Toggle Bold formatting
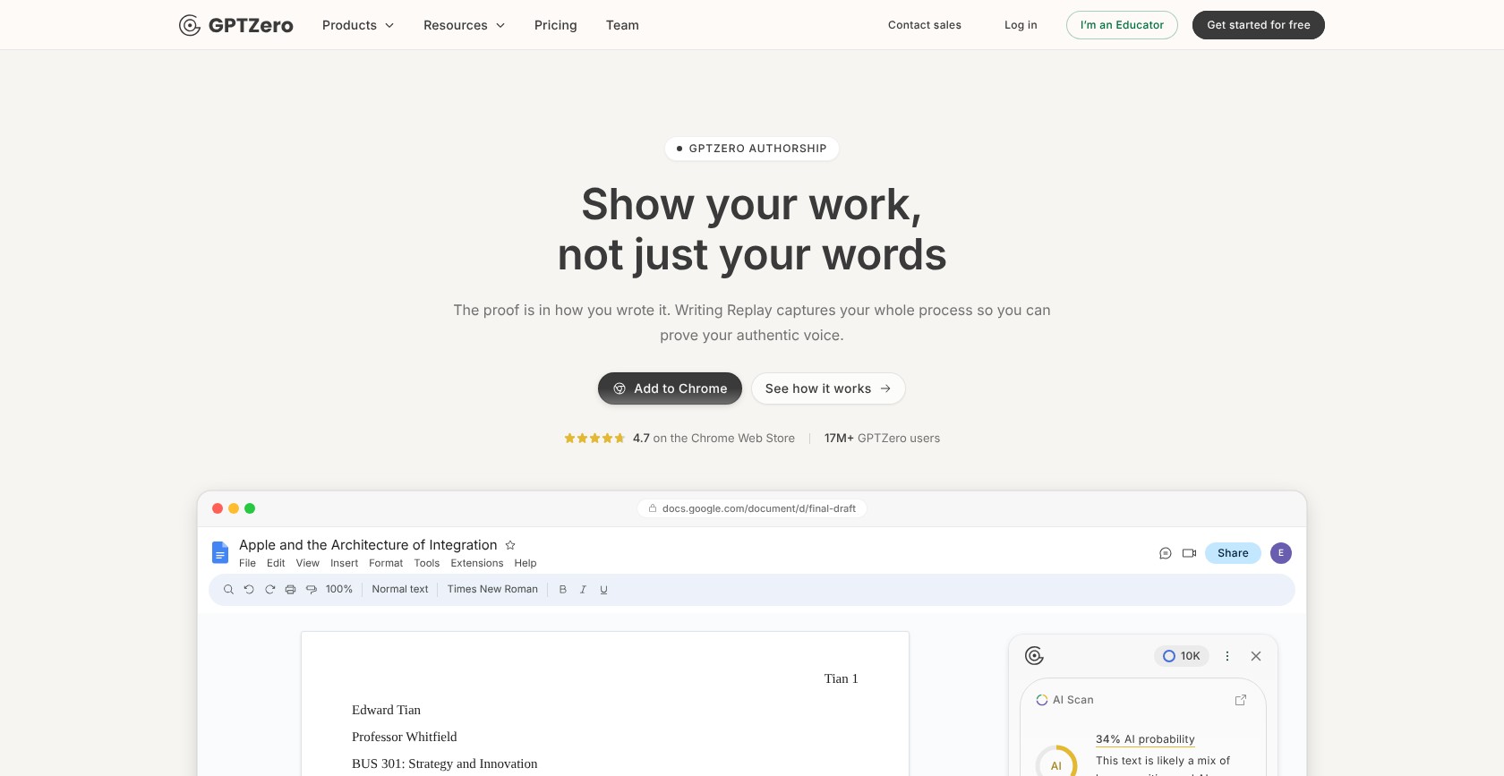This screenshot has height=776, width=1504. (x=563, y=590)
